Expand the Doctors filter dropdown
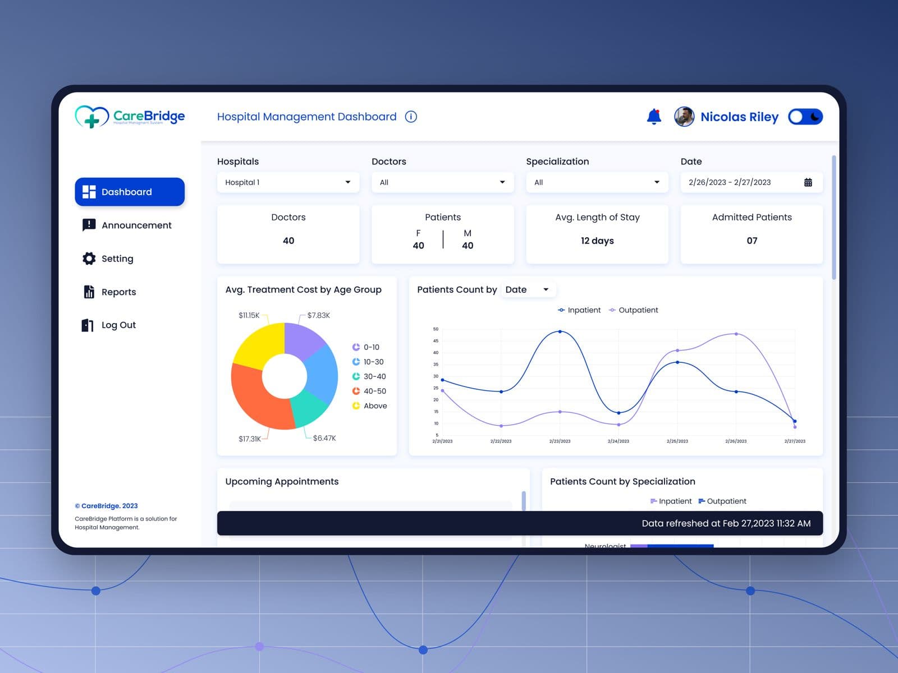The height and width of the screenshot is (673, 898). point(442,182)
